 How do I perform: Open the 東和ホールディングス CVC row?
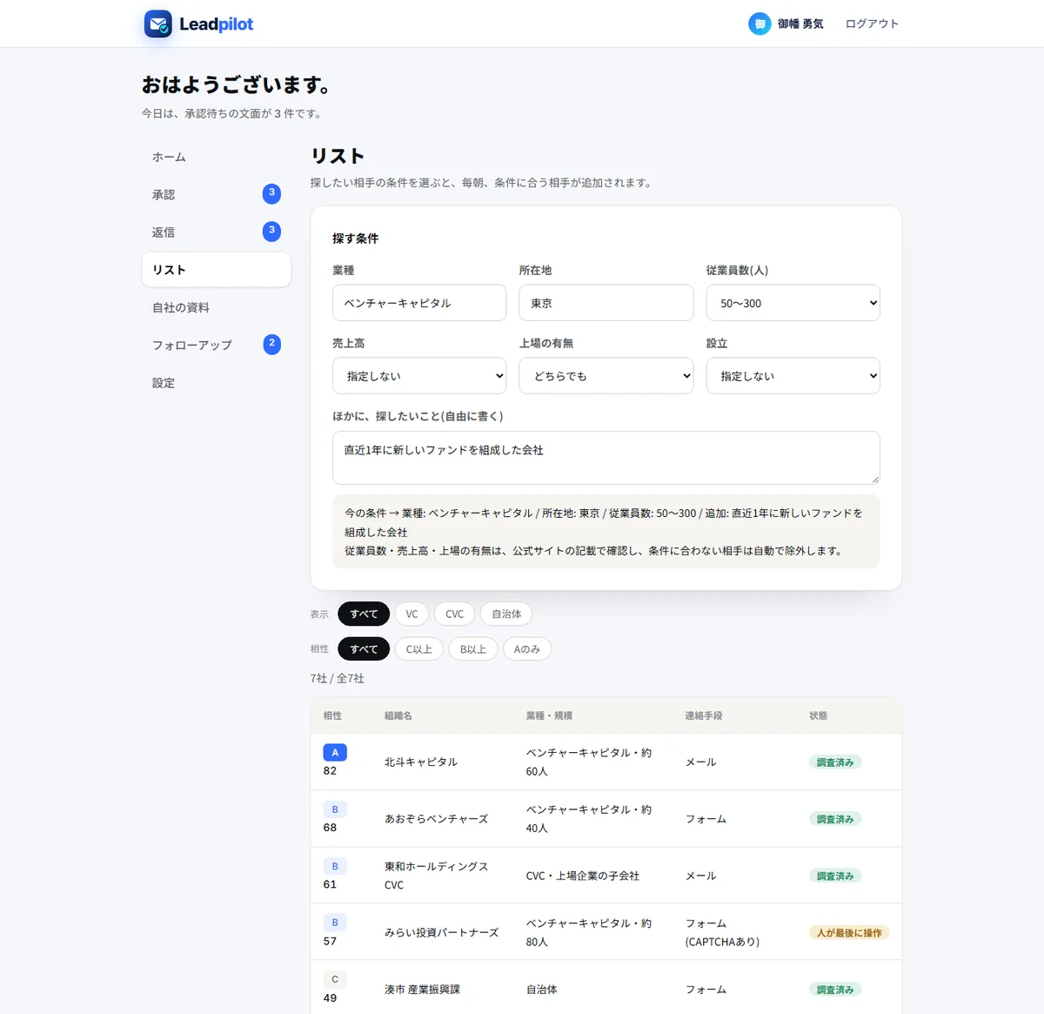click(x=606, y=875)
